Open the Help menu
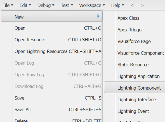 pos(118,5)
